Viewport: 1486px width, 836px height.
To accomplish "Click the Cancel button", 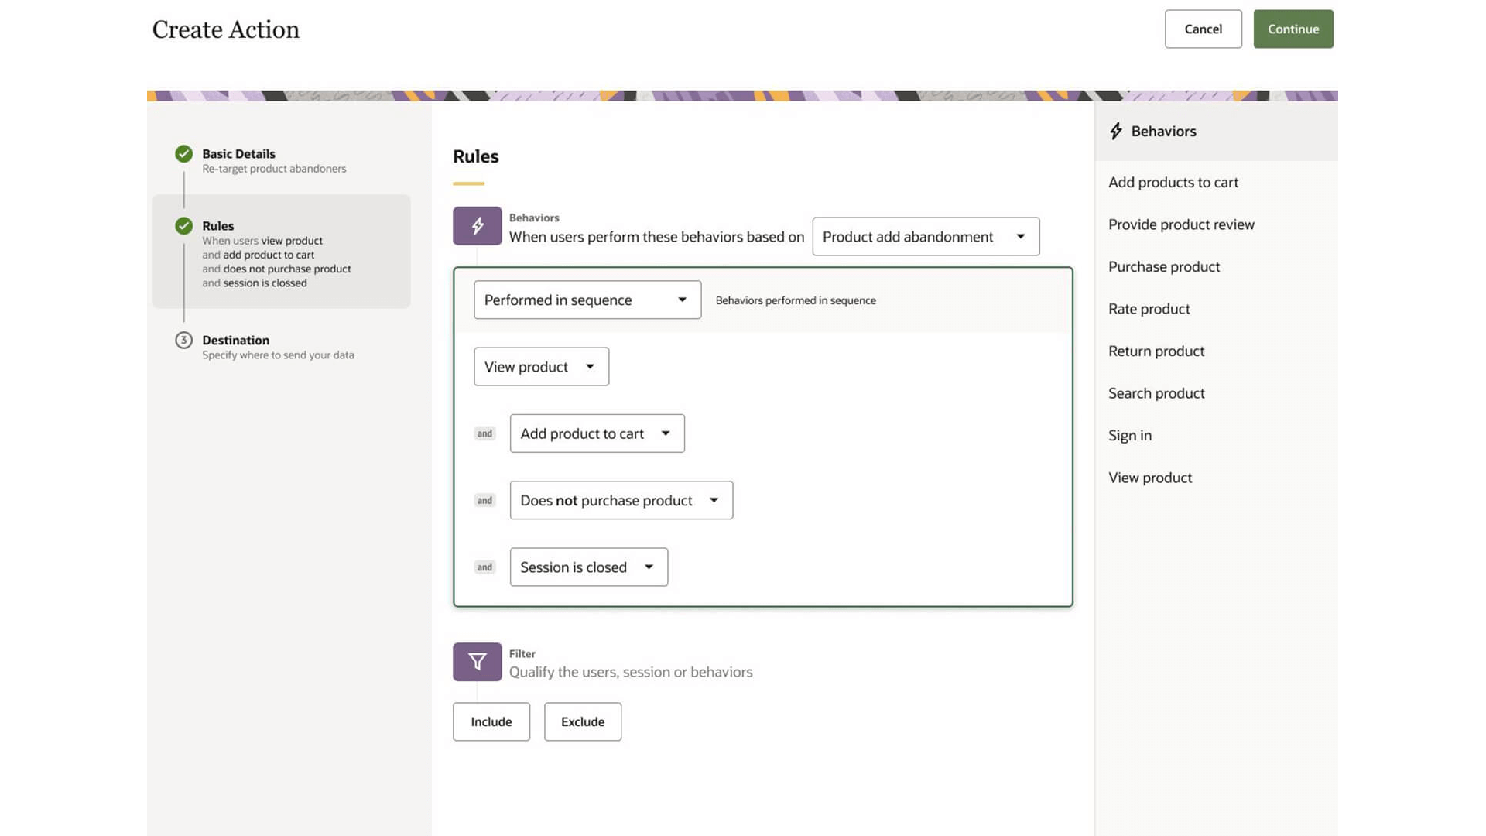I will click(x=1203, y=29).
